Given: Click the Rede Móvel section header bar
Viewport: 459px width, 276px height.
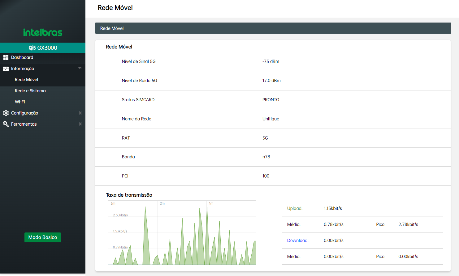Looking at the screenshot, I should [273, 28].
